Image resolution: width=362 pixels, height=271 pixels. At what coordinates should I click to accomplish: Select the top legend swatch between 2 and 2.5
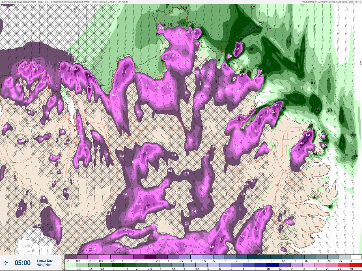coord(150,257)
